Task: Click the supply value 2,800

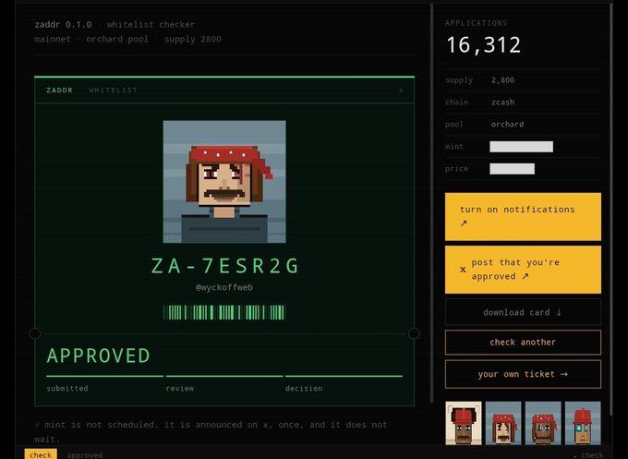Action: (x=502, y=80)
